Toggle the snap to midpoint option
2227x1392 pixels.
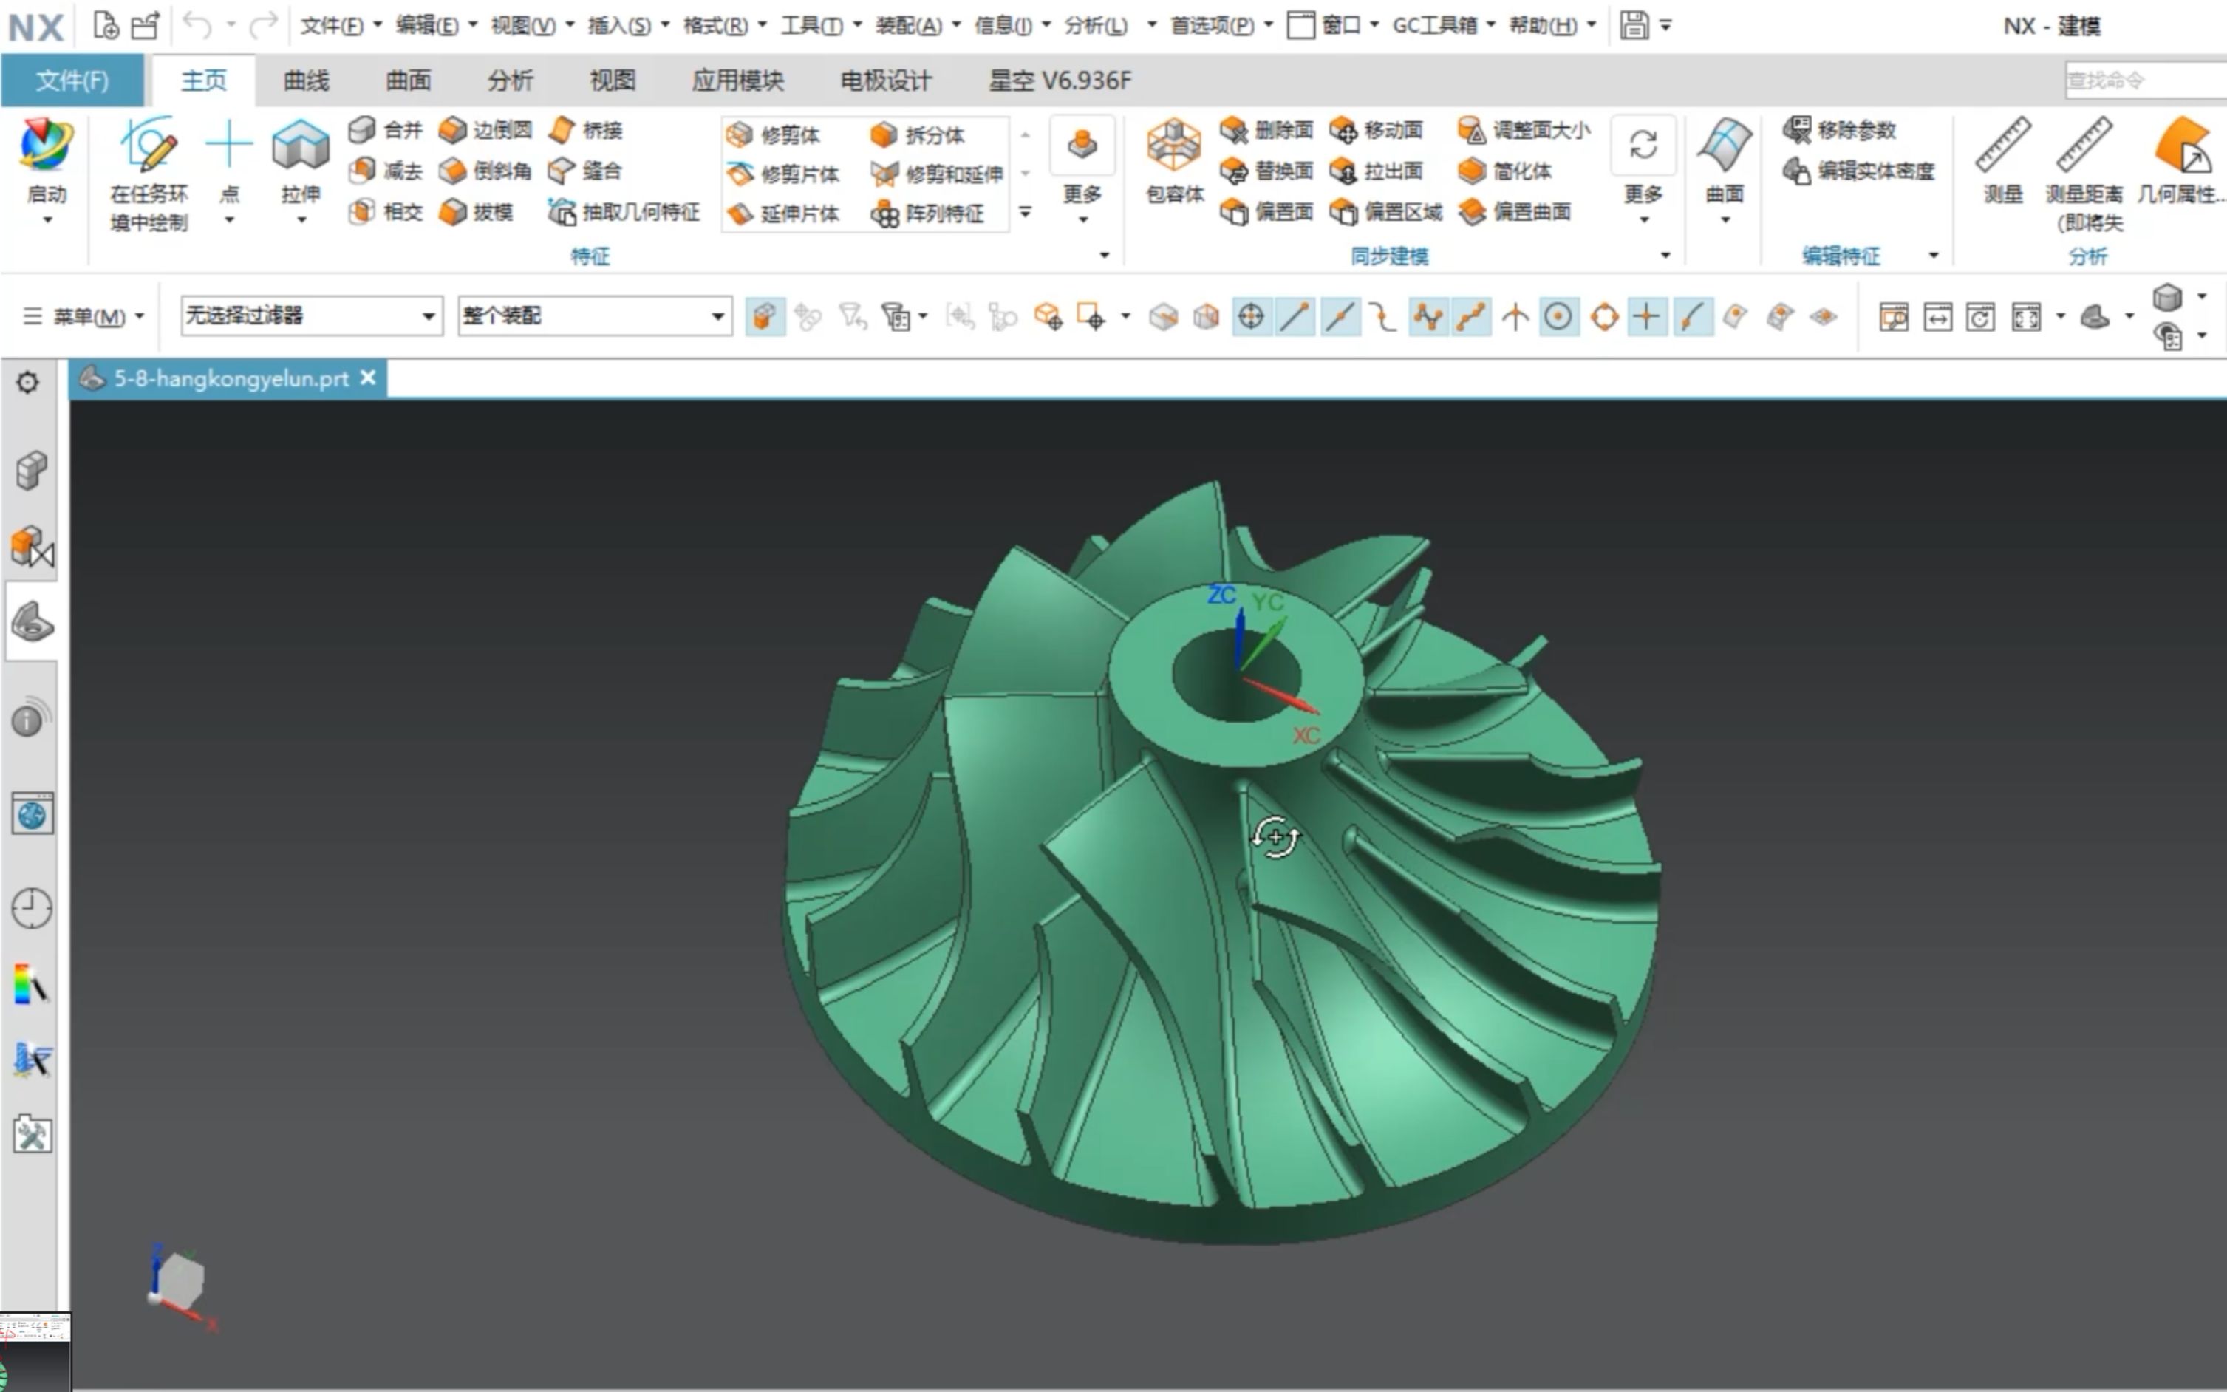click(x=1340, y=318)
